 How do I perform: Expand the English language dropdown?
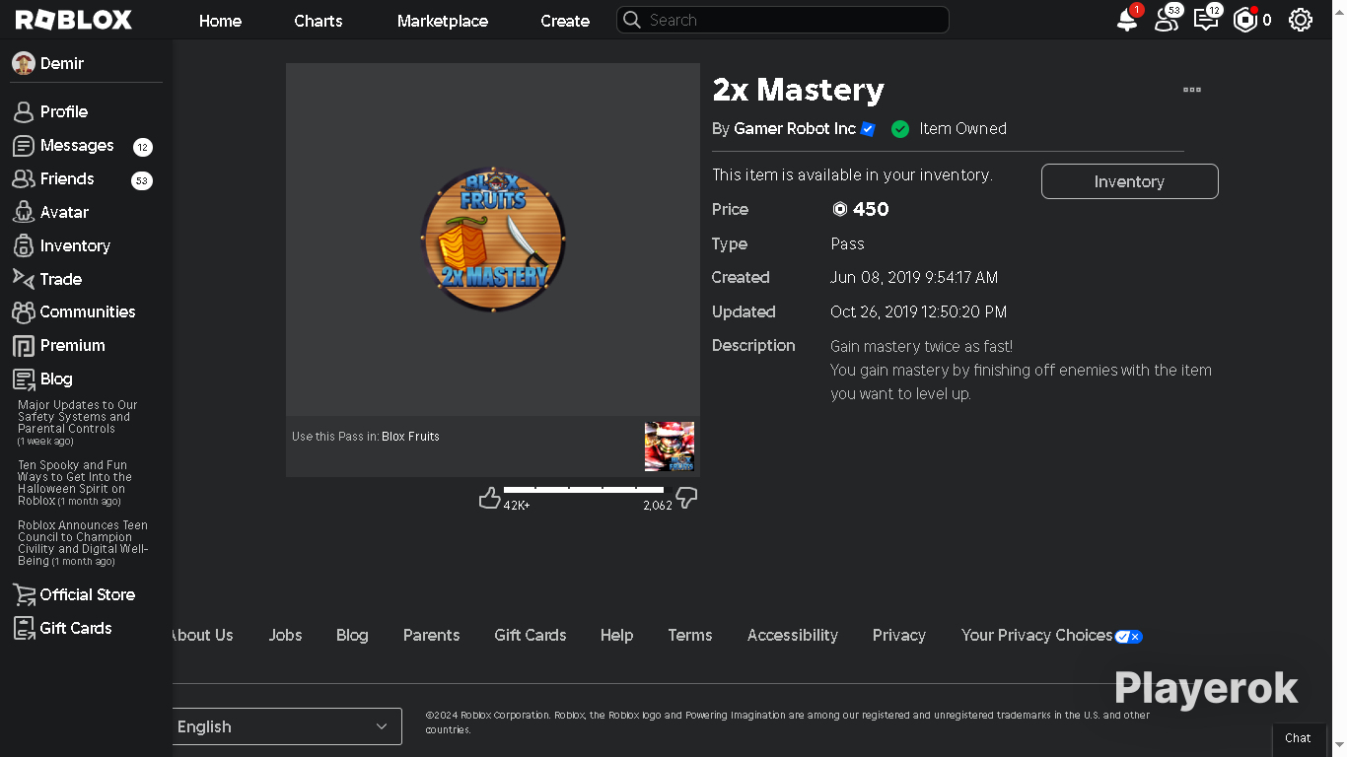[286, 726]
